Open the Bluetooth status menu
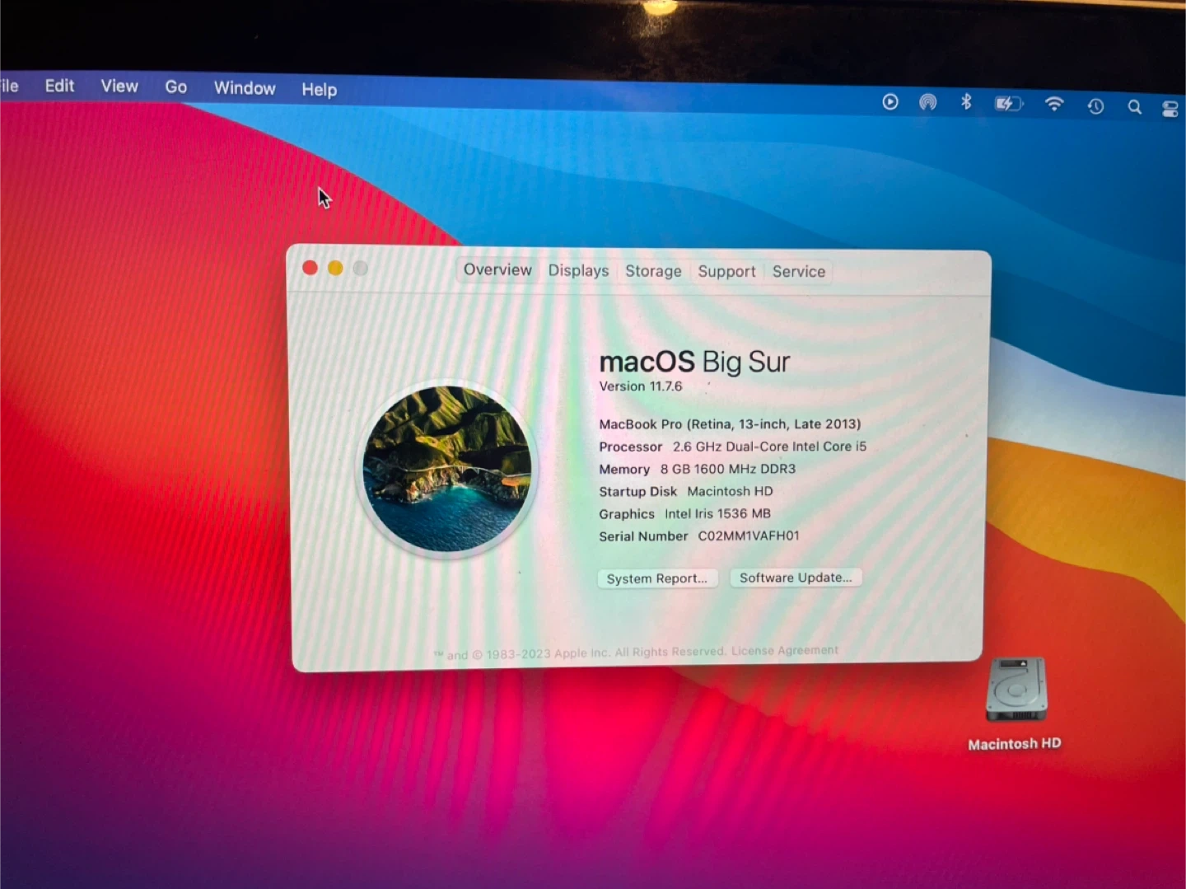 (x=966, y=101)
